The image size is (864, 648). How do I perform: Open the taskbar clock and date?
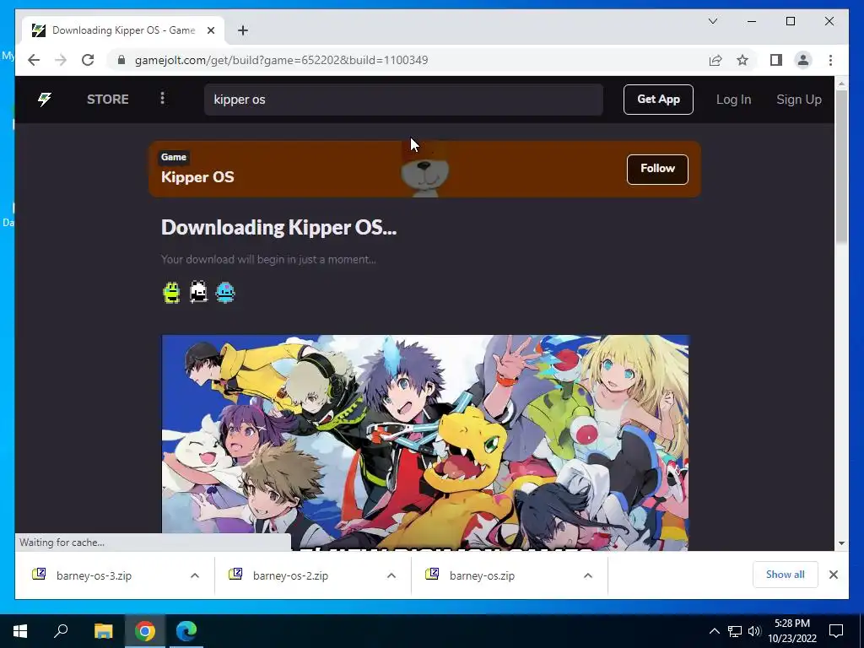point(791,631)
